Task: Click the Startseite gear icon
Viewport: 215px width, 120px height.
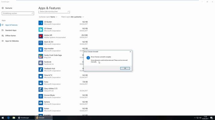Action: [x=3, y=8]
